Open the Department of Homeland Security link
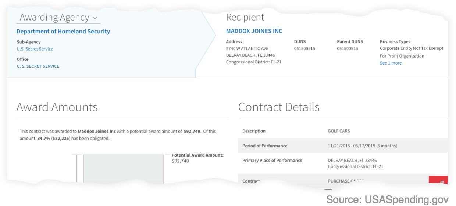Image resolution: width=456 pixels, height=206 pixels. click(63, 32)
